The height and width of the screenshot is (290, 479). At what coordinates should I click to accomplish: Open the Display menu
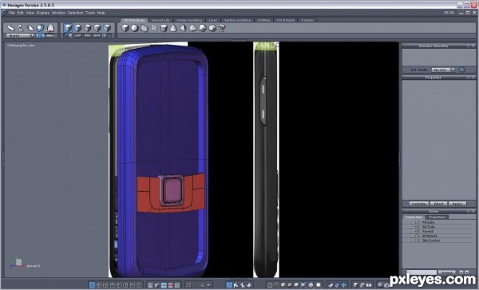tap(43, 13)
